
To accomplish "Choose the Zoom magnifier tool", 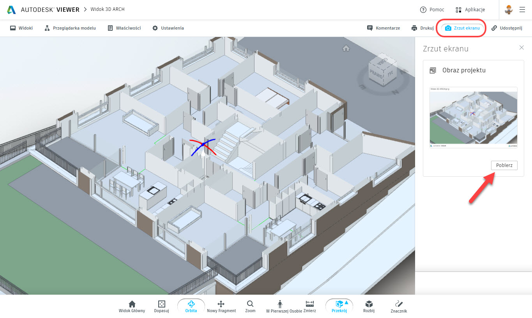I will pos(250,306).
